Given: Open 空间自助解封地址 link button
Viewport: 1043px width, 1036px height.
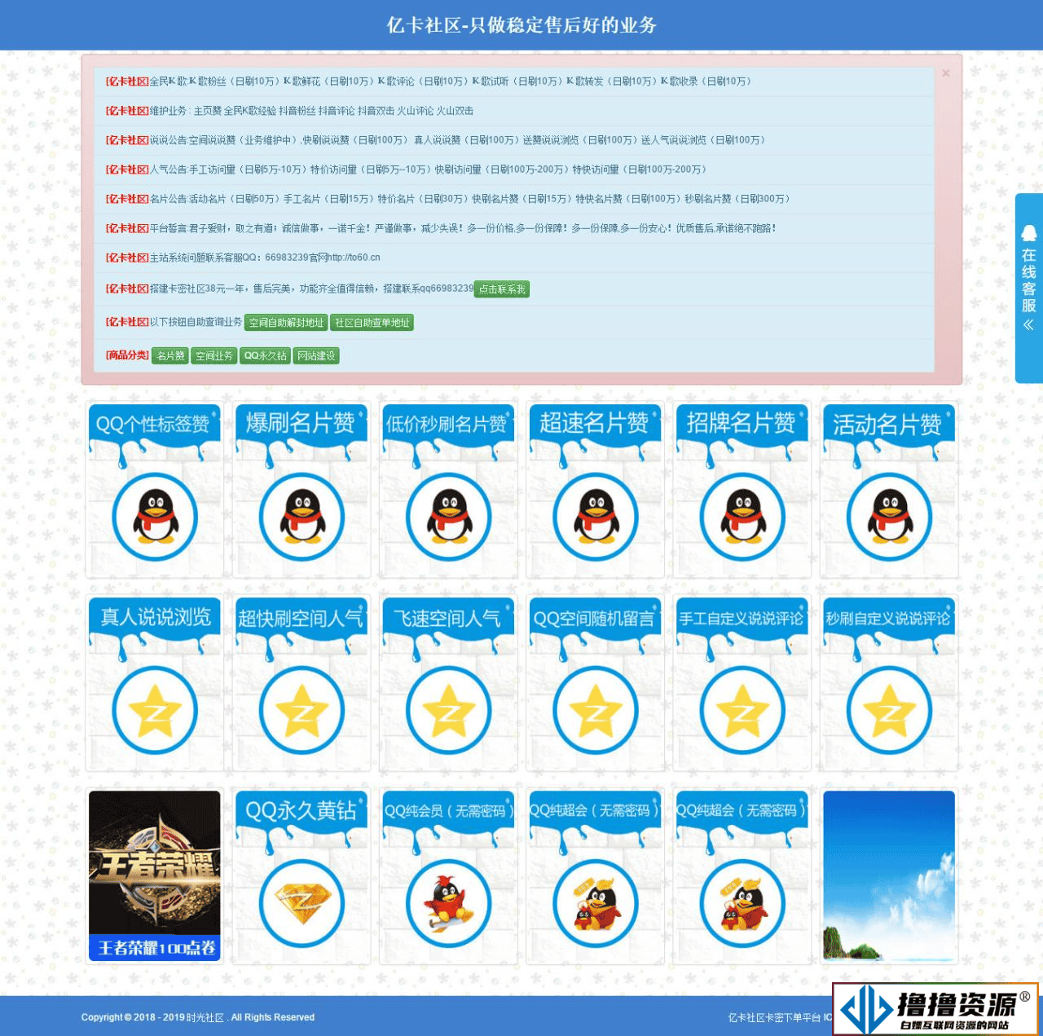Looking at the screenshot, I should [x=286, y=323].
